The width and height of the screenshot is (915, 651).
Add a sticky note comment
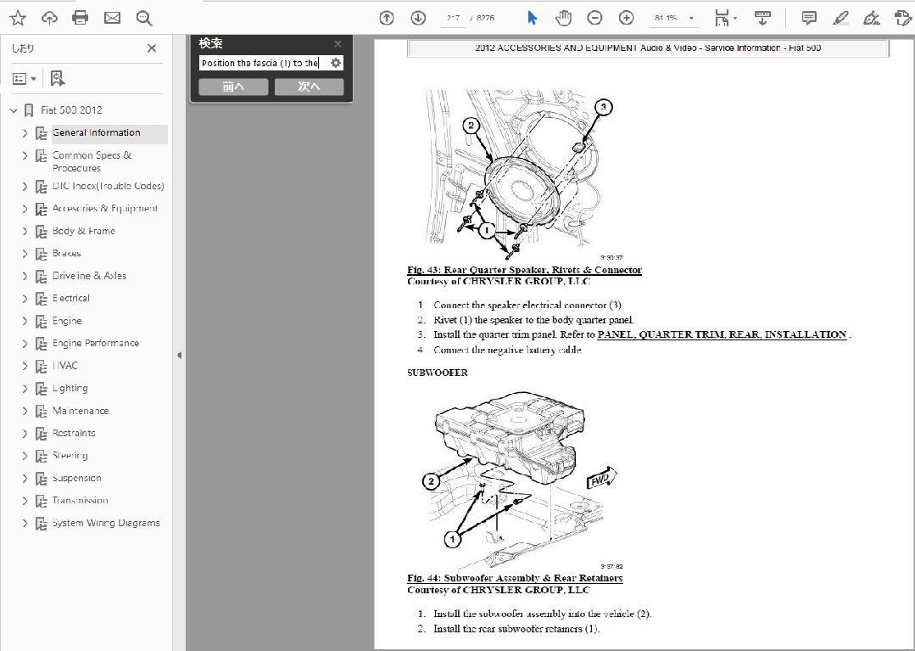coord(808,17)
